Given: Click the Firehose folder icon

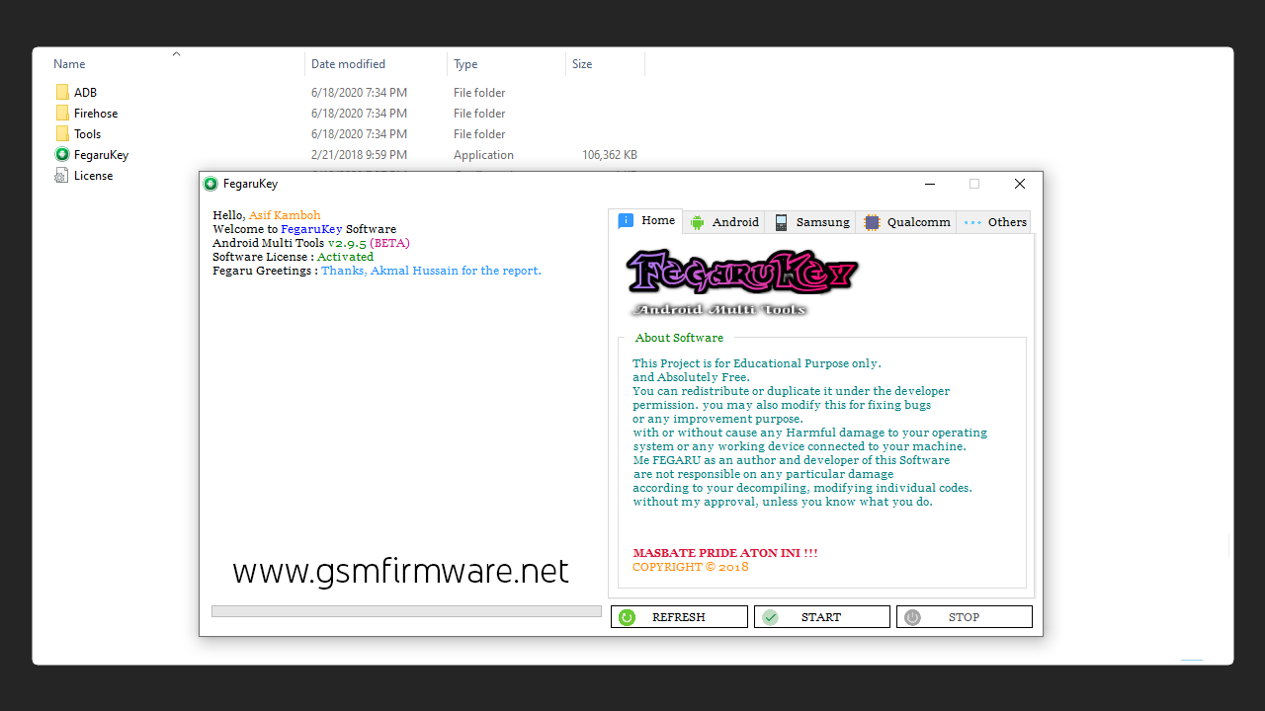Looking at the screenshot, I should (x=60, y=113).
